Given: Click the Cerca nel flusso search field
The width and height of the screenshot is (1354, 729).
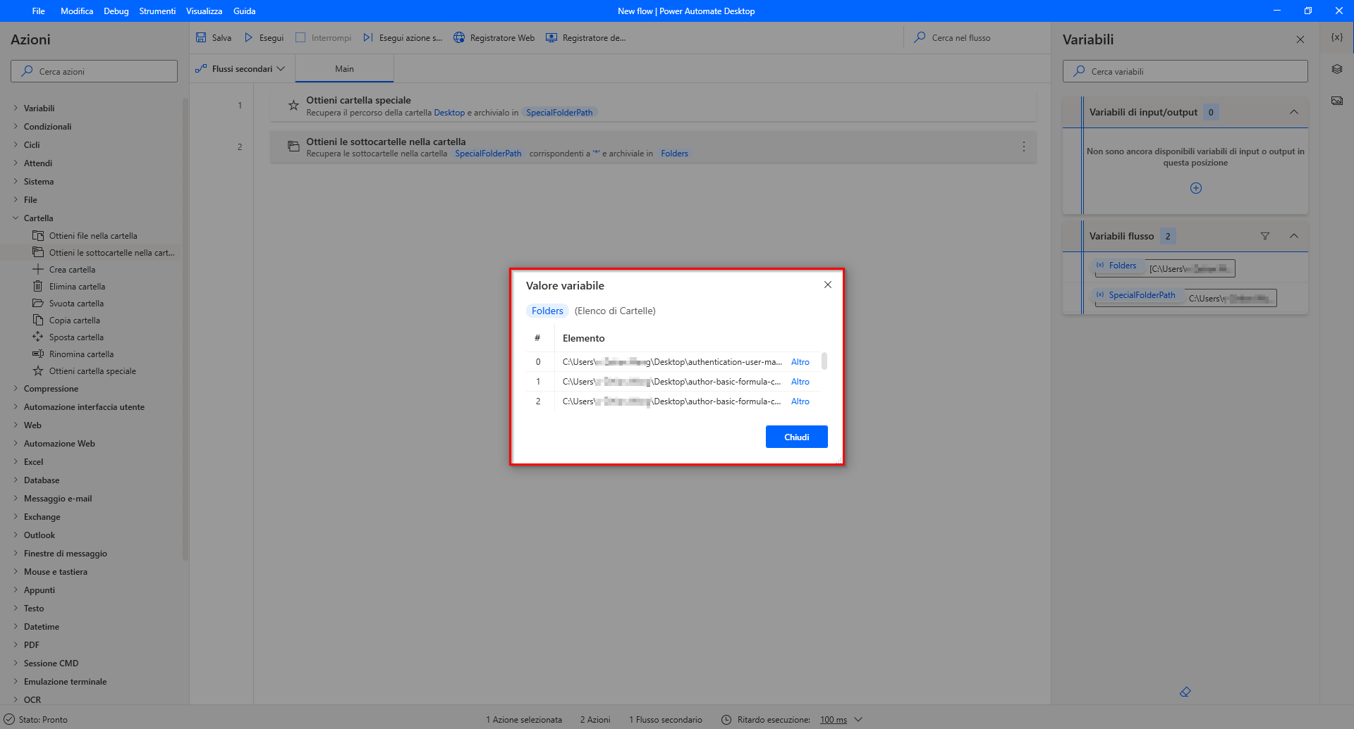Looking at the screenshot, I should (x=976, y=38).
